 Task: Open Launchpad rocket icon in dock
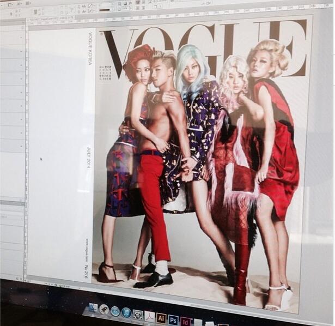(x=104, y=310)
